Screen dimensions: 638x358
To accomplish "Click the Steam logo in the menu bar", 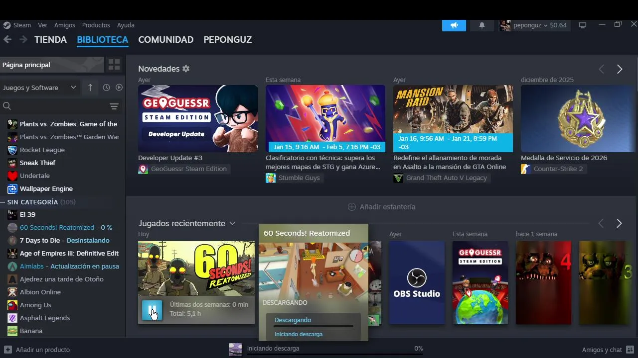I will pos(7,25).
